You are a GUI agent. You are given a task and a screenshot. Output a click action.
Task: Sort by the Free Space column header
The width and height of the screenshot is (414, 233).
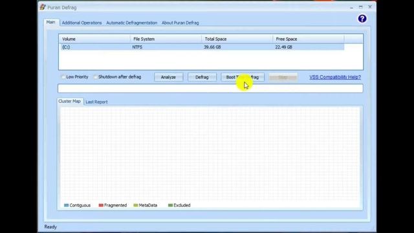308,39
